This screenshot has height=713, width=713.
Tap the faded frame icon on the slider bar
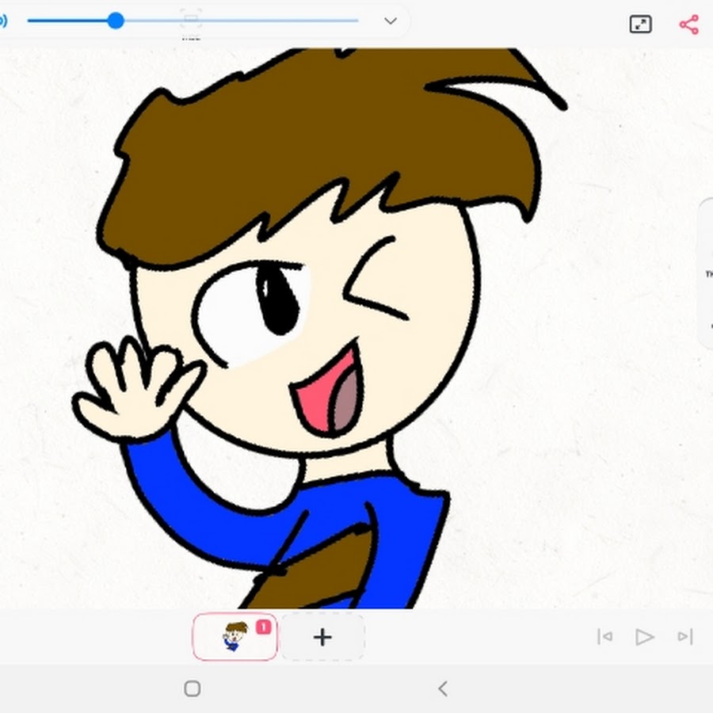pos(191,20)
